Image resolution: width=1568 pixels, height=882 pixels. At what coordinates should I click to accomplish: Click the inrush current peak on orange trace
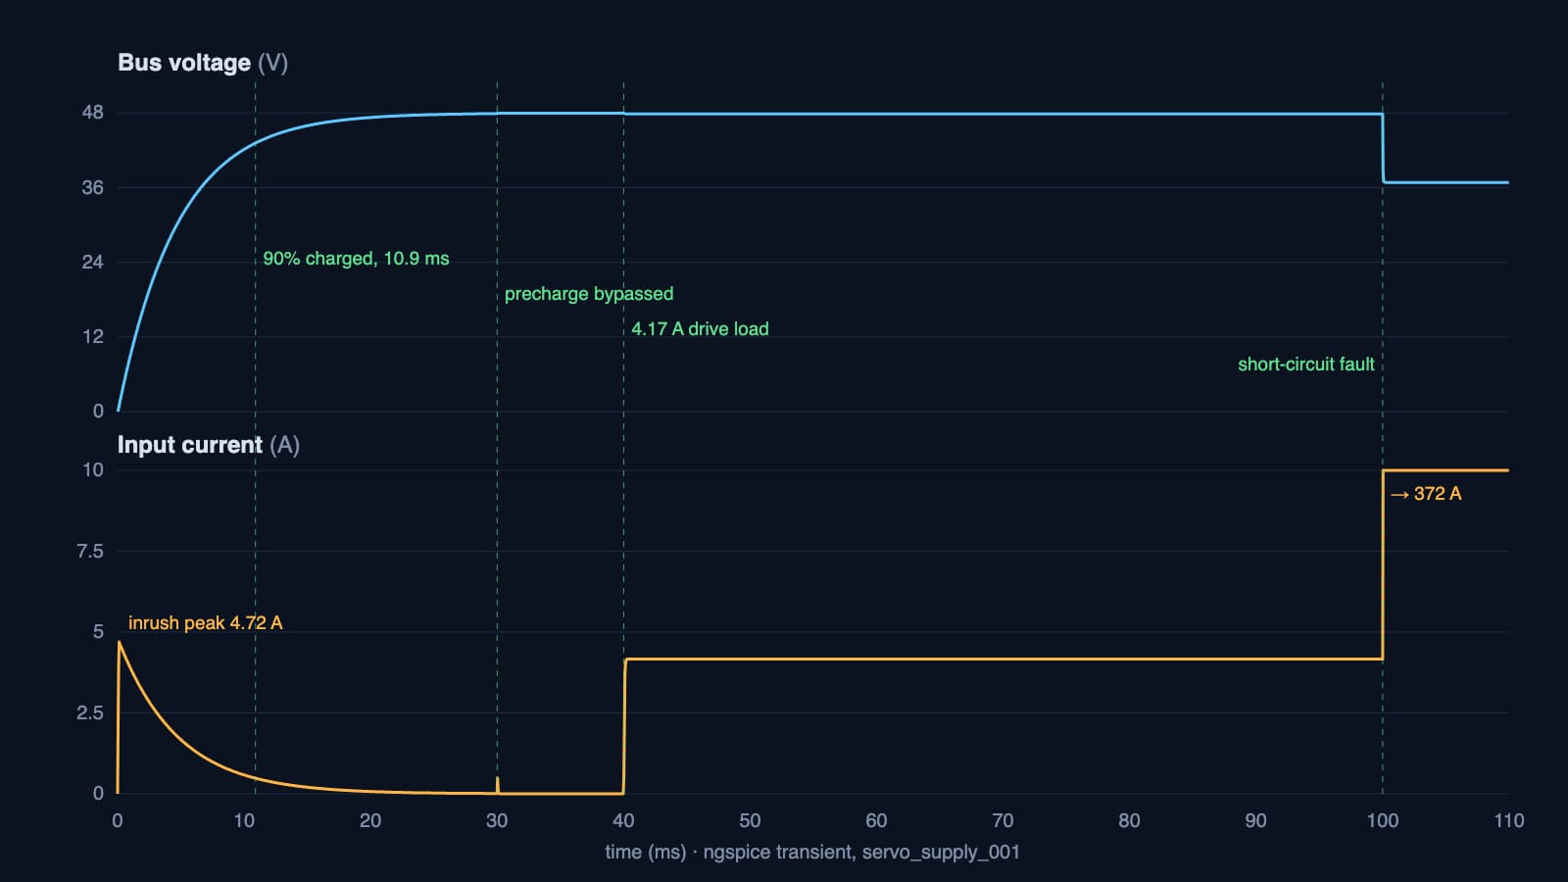[x=120, y=642]
